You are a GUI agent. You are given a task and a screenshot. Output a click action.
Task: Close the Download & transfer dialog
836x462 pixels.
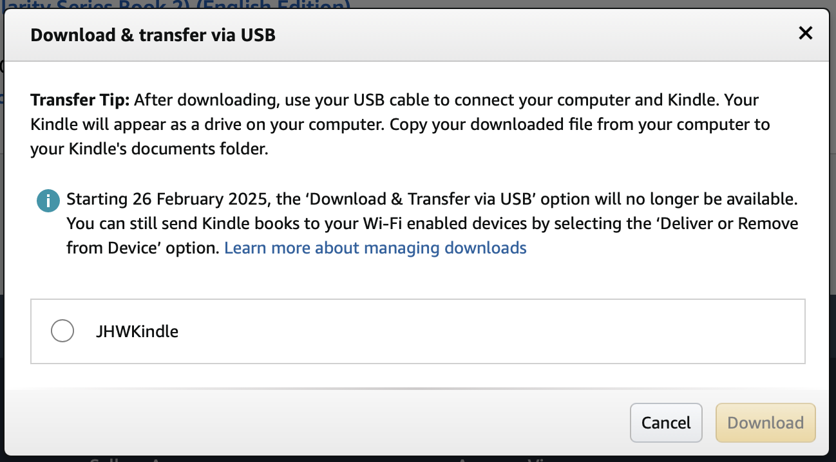(805, 33)
